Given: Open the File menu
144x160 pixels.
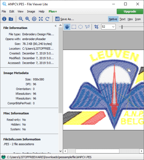Looking at the screenshot, I should pyautogui.click(x=4, y=12).
